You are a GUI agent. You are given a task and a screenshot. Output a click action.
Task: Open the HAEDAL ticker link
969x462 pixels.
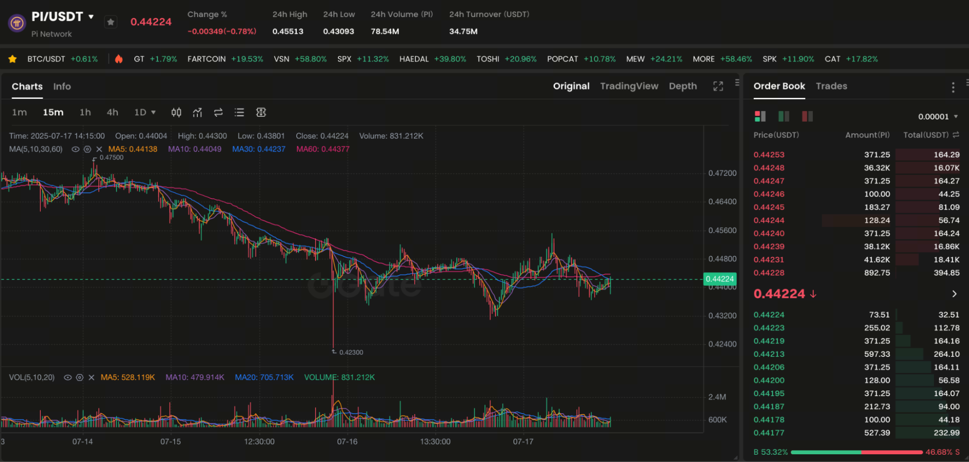pos(432,59)
